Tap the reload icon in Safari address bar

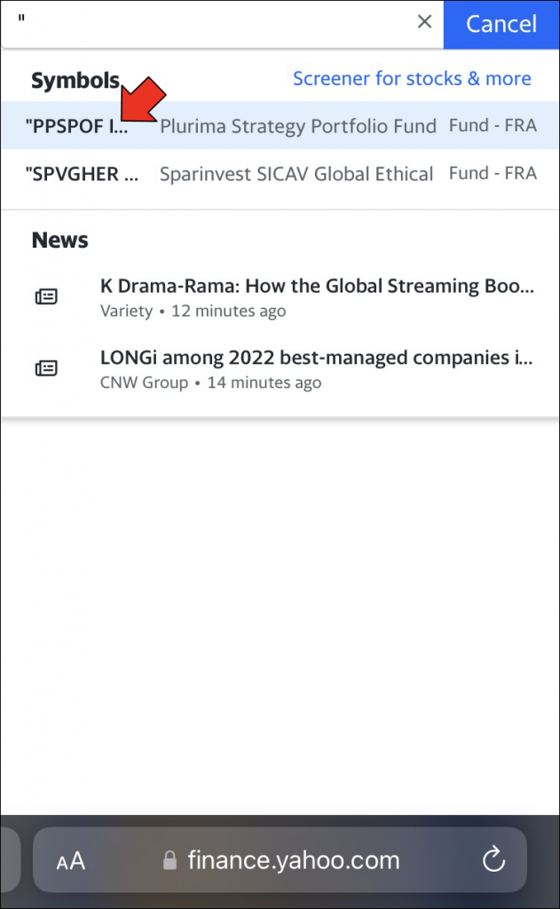493,859
